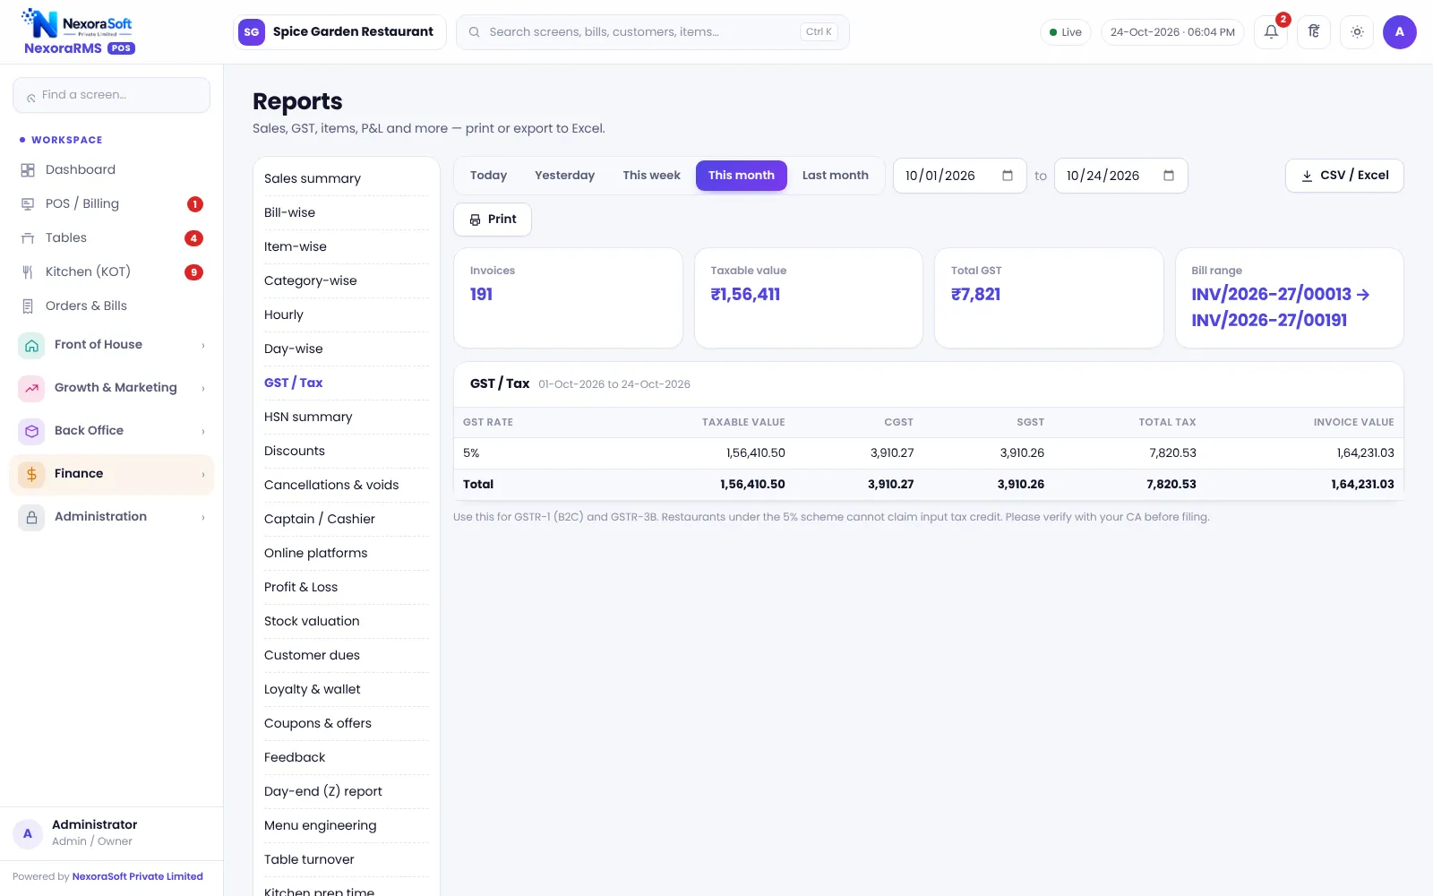
Task: Expand the Administration chevron
Action: tap(203, 517)
